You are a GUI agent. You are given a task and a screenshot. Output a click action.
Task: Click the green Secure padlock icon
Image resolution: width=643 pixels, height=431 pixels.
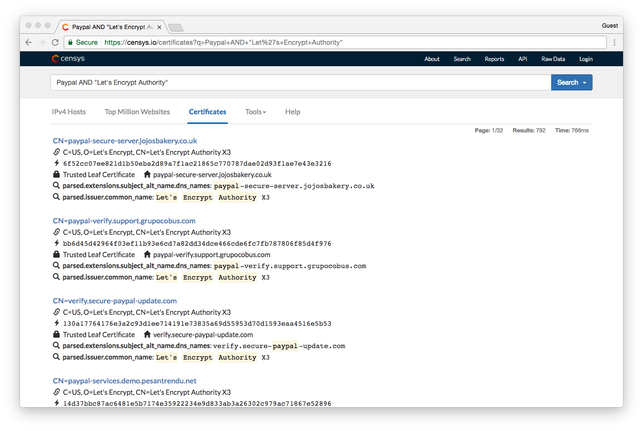tap(70, 42)
